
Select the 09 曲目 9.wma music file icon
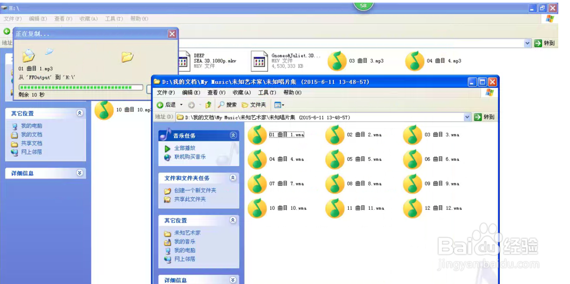pos(413,184)
